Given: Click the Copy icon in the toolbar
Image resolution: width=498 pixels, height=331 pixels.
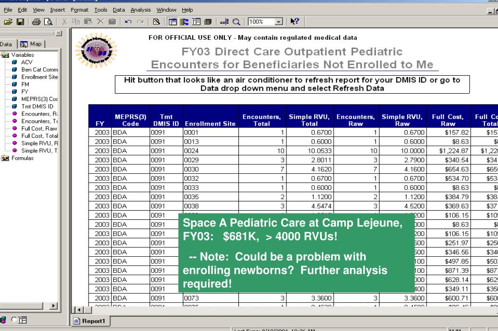Looking at the screenshot, I should point(76,21).
